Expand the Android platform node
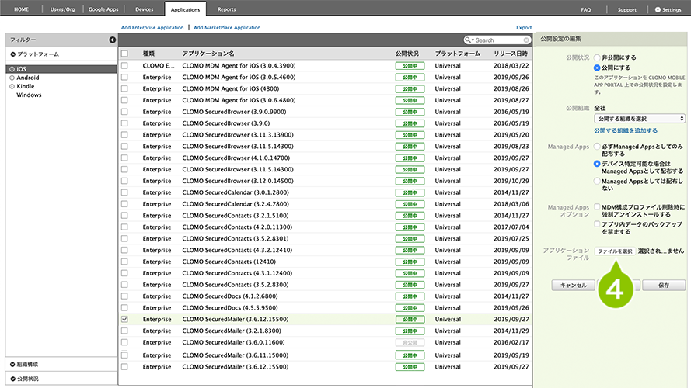The image size is (691, 388). click(12, 78)
